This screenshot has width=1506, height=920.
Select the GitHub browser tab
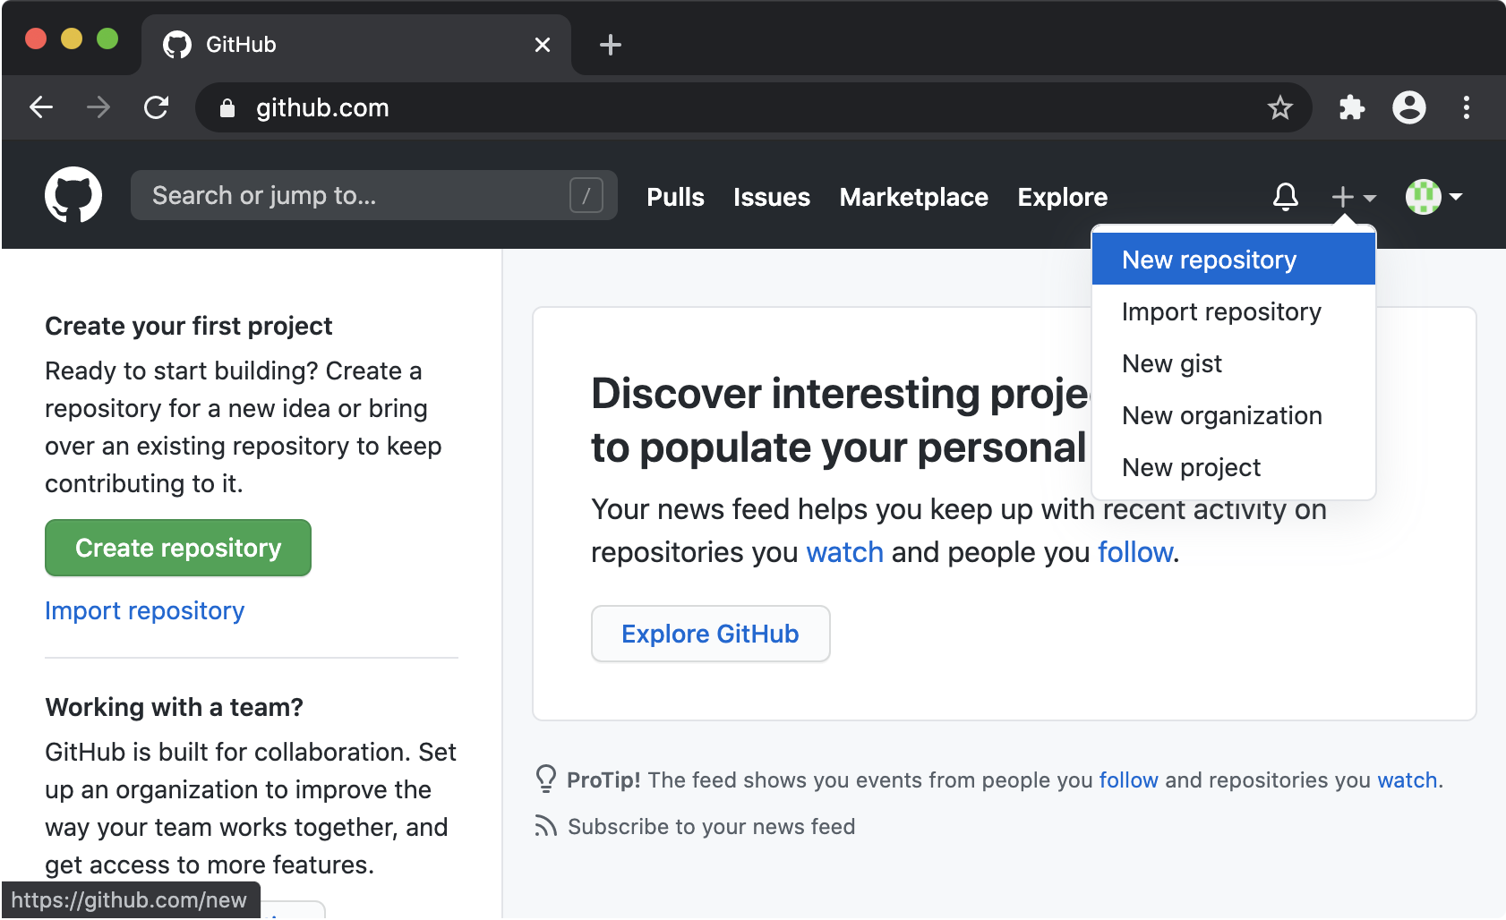click(356, 45)
